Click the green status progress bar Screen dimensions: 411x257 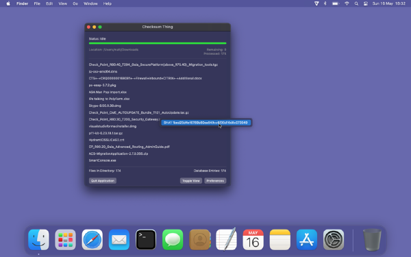[x=158, y=43]
